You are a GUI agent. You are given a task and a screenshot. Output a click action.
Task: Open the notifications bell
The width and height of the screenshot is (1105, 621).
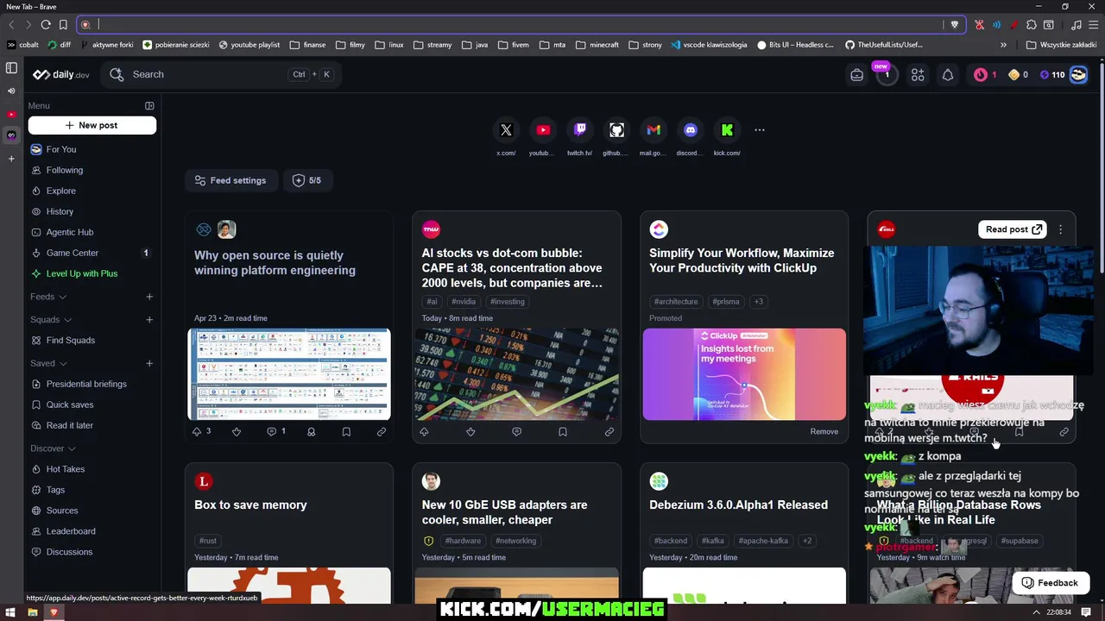(948, 75)
